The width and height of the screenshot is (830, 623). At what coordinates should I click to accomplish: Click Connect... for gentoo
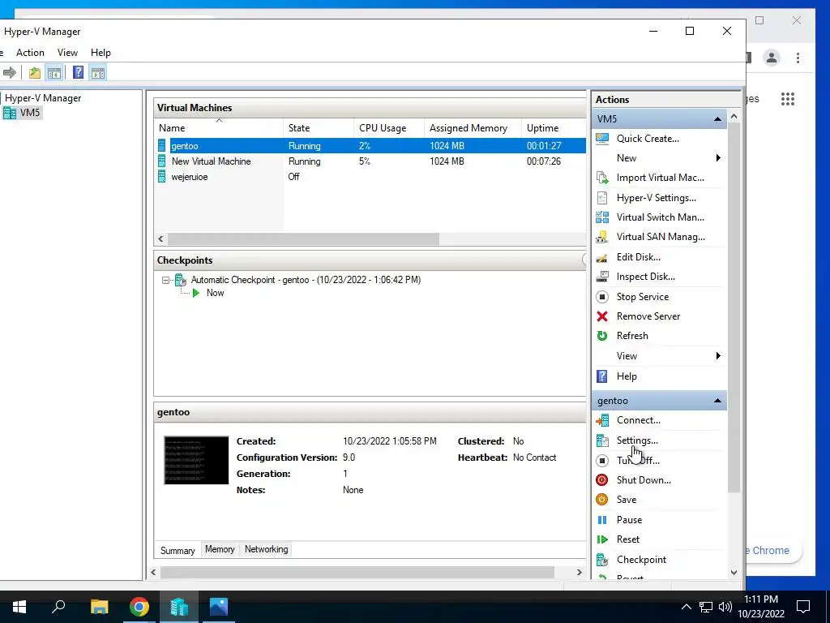638,420
